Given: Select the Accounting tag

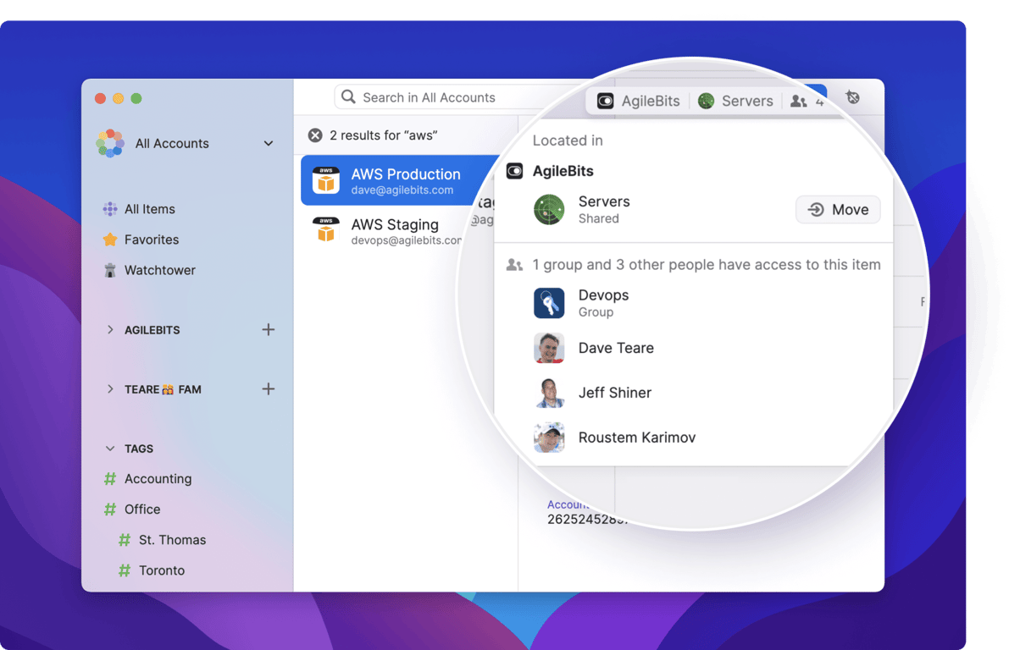Looking at the screenshot, I should pos(158,479).
